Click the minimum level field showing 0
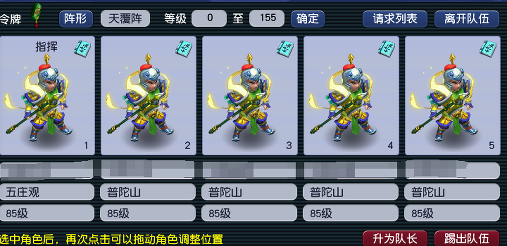This screenshot has width=507, height=246. tap(209, 18)
